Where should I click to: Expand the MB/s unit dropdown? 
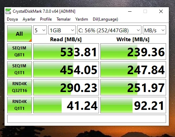point(154,30)
